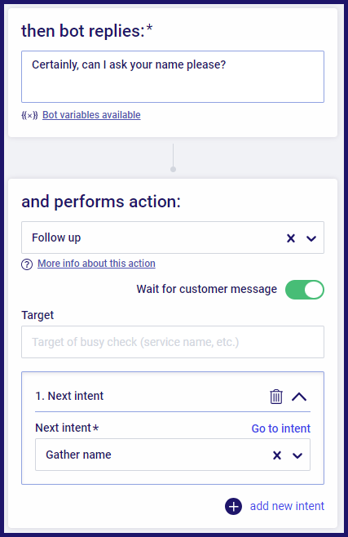Click the Follow up action text in the dropdown
Screen dimensions: 348x537
click(x=56, y=237)
